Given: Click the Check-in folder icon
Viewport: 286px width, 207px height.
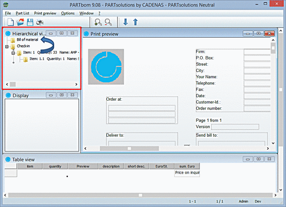Looking at the screenshot, I should [x=13, y=46].
